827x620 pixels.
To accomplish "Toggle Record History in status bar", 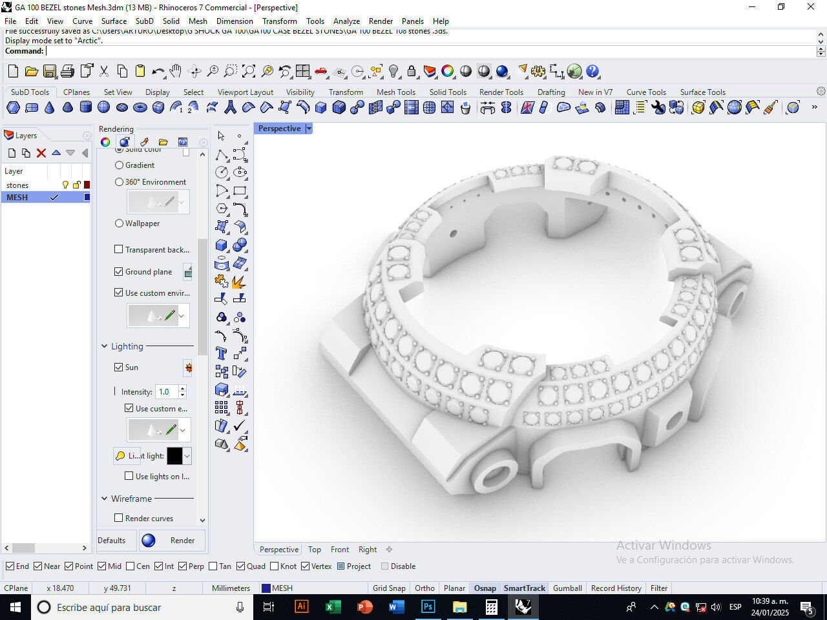I will tap(616, 588).
